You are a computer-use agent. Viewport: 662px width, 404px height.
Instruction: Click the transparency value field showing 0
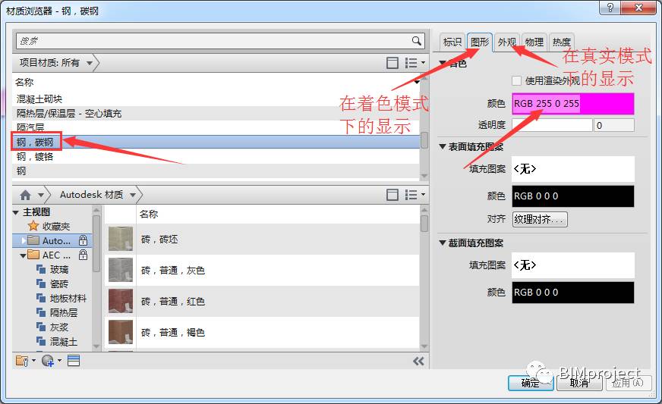[x=614, y=125]
